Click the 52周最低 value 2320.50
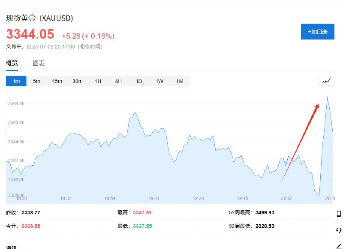This screenshot has height=249, width=343. click(x=265, y=226)
